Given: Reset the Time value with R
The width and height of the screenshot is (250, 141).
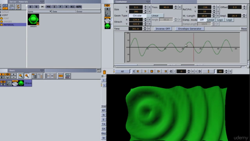Looking at the screenshot, I should (x=149, y=29).
